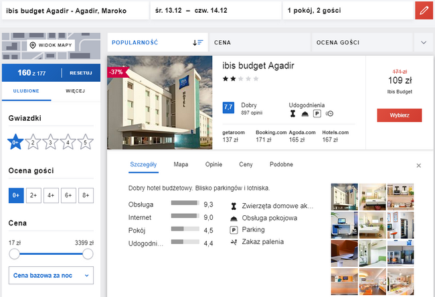Open the Cena bazowa za noc dropdown
Viewport: 435px width, 297px height.
[x=51, y=276]
